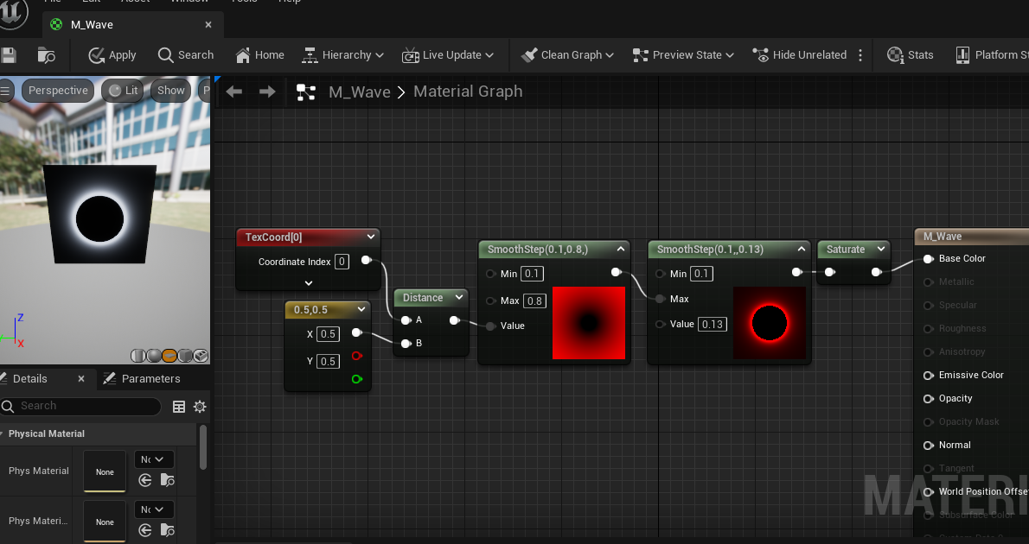1029x544 pixels.
Task: Click Distance node B input pin
Action: (x=406, y=344)
